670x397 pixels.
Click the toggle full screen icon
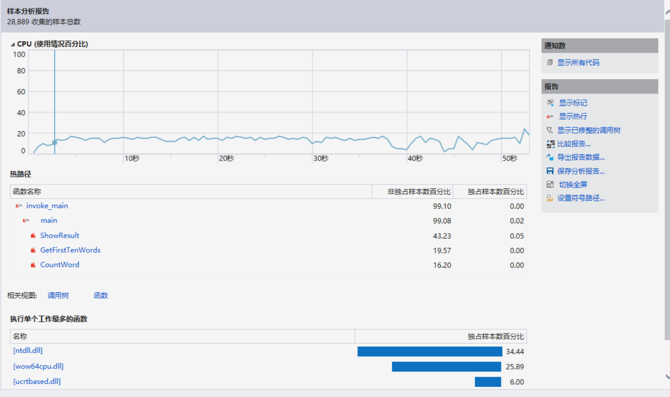click(x=550, y=184)
